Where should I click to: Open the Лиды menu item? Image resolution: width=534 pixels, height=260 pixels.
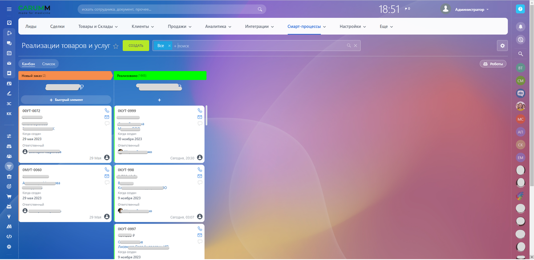click(31, 26)
